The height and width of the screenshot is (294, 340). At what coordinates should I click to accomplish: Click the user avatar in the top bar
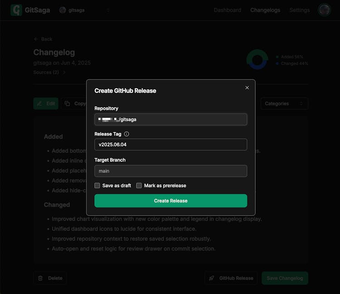(324, 10)
